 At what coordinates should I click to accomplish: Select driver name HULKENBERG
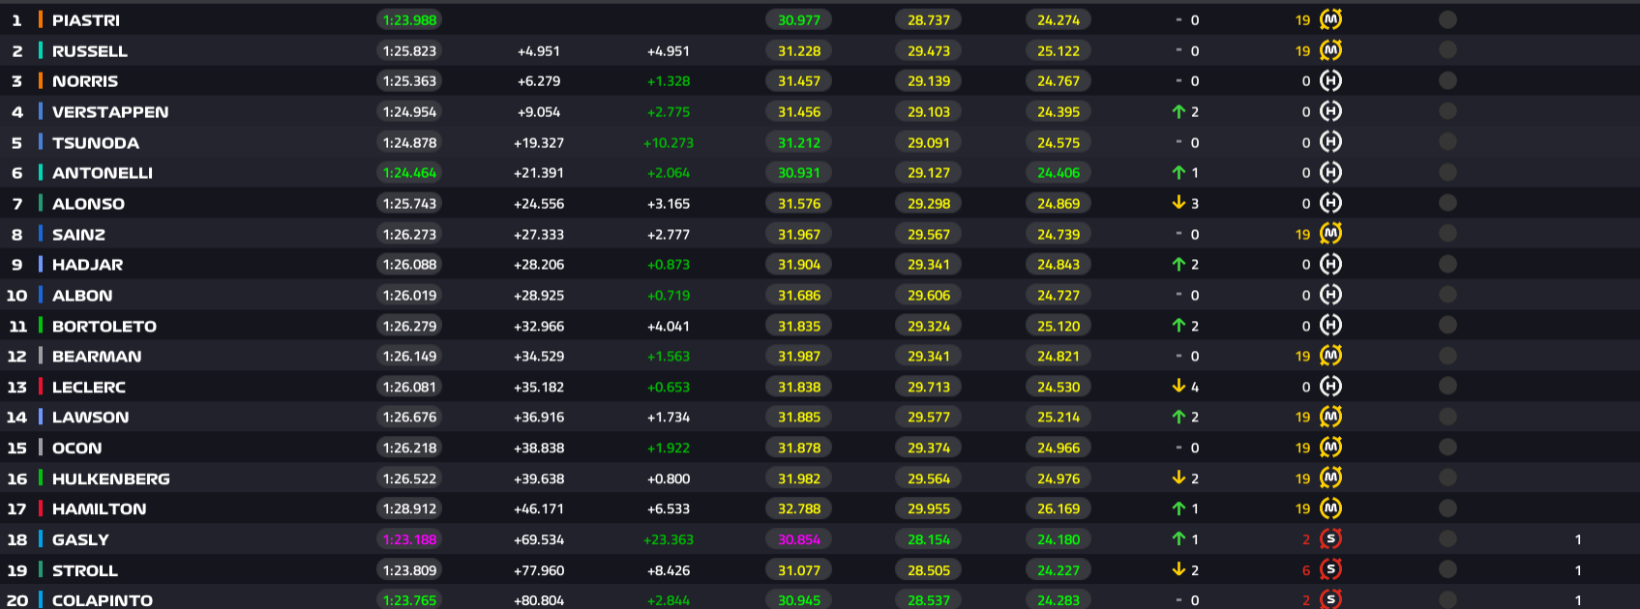110,478
